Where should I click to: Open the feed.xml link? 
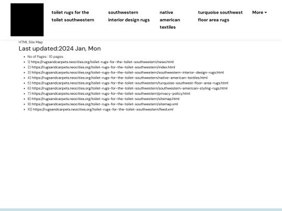[x=103, y=109]
